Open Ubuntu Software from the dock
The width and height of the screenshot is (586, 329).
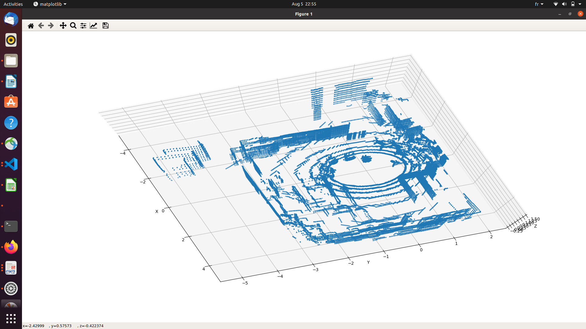[11, 102]
